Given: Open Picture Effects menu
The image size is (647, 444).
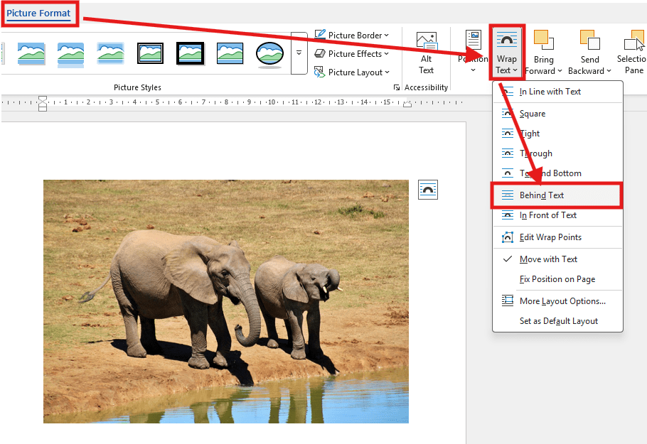Looking at the screenshot, I should [351, 53].
